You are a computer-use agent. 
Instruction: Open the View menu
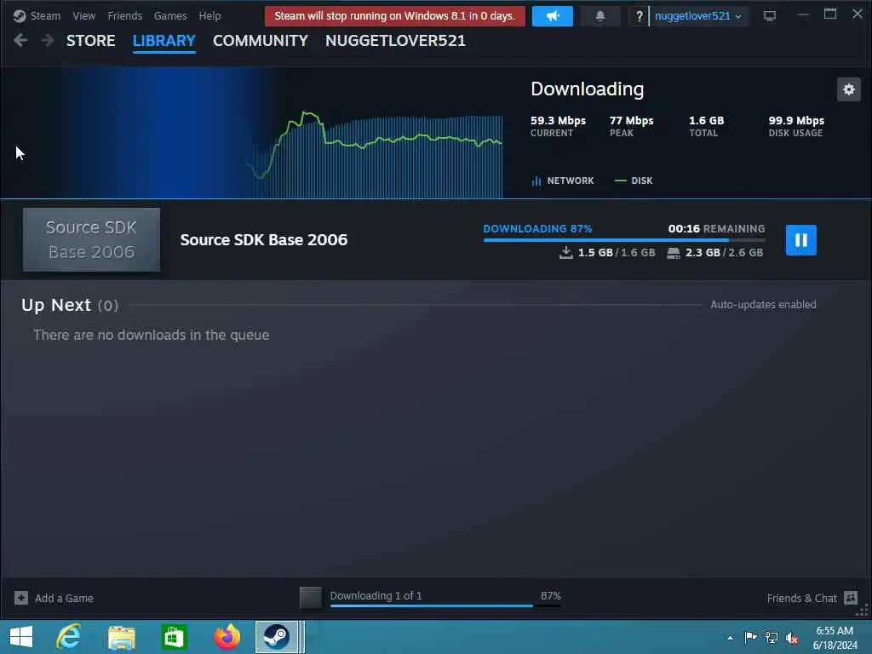pyautogui.click(x=84, y=15)
